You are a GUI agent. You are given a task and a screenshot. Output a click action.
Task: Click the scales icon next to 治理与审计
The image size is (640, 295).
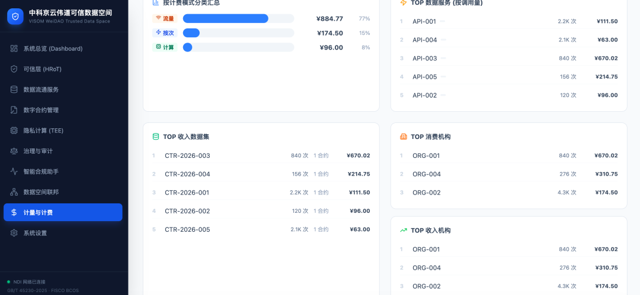pos(14,151)
